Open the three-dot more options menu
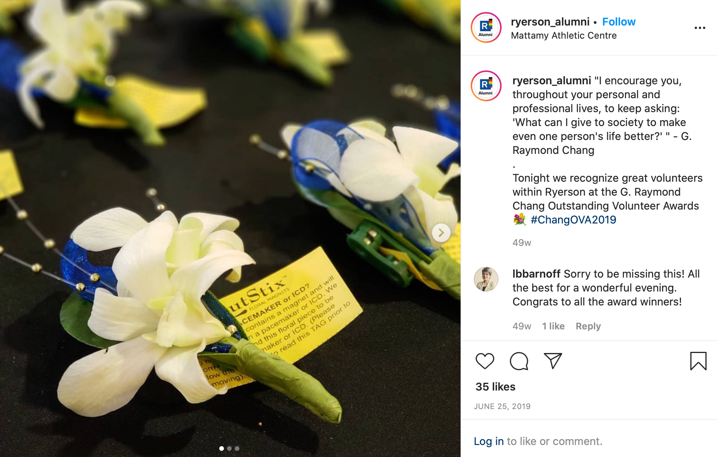717x457 pixels. [700, 28]
